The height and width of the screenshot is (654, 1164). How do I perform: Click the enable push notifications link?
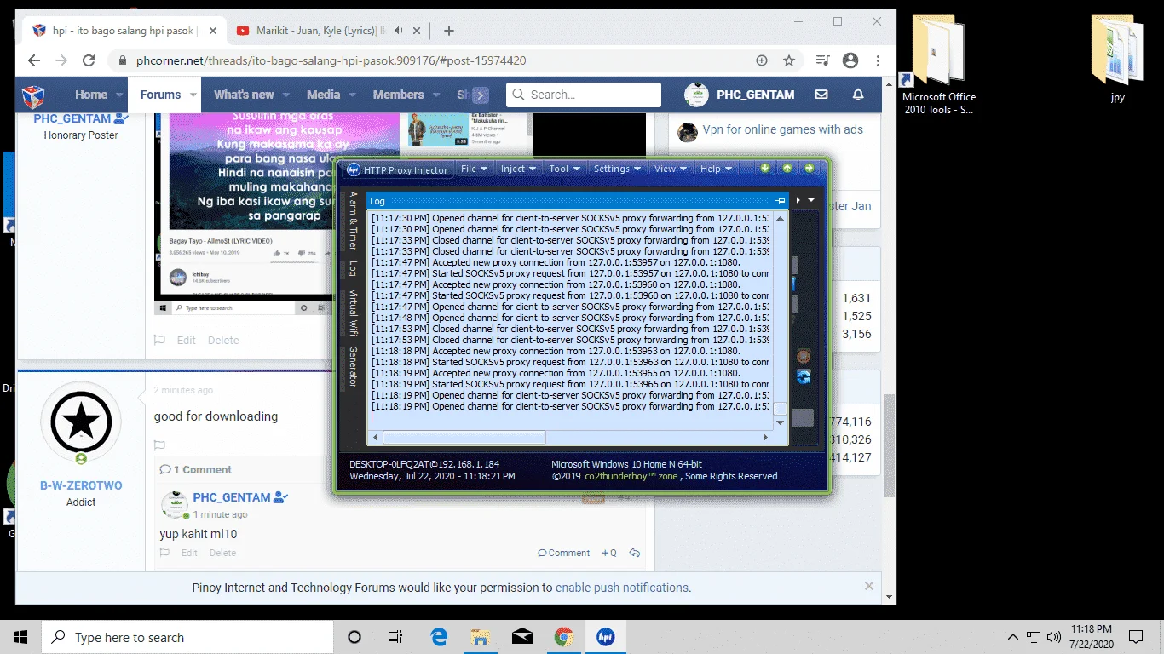622,588
